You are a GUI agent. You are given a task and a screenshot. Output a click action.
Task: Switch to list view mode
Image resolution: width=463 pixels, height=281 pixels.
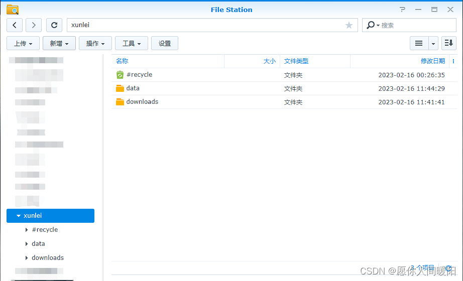419,43
